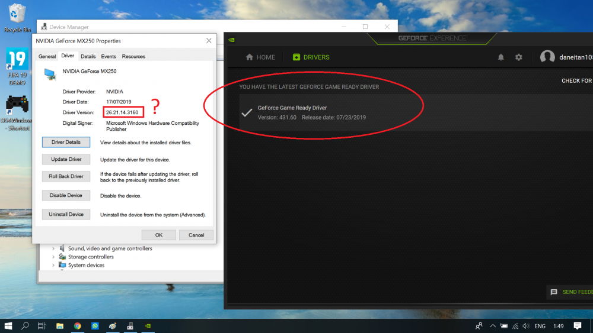Click the user avatar icon in GeForce Experience

547,57
